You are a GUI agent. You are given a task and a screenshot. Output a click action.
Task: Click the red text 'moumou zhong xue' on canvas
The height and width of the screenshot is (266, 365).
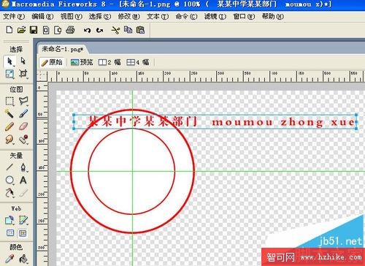click(x=283, y=122)
